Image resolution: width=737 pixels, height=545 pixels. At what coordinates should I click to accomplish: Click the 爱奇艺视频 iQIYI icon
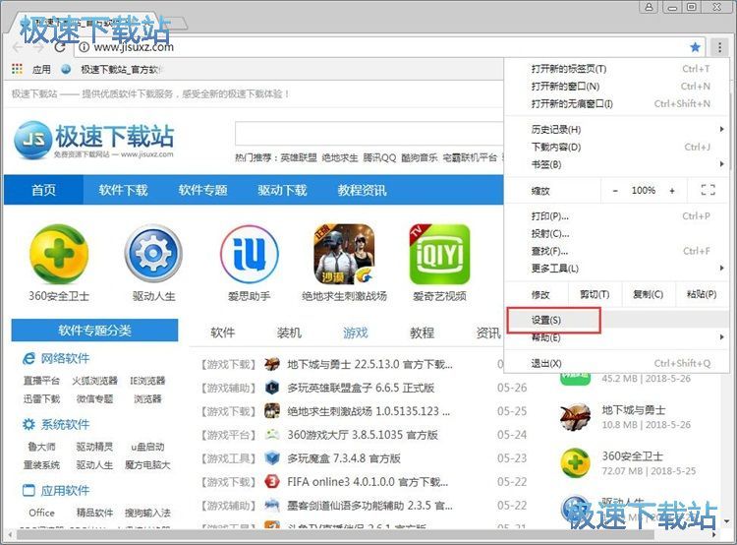(x=438, y=254)
